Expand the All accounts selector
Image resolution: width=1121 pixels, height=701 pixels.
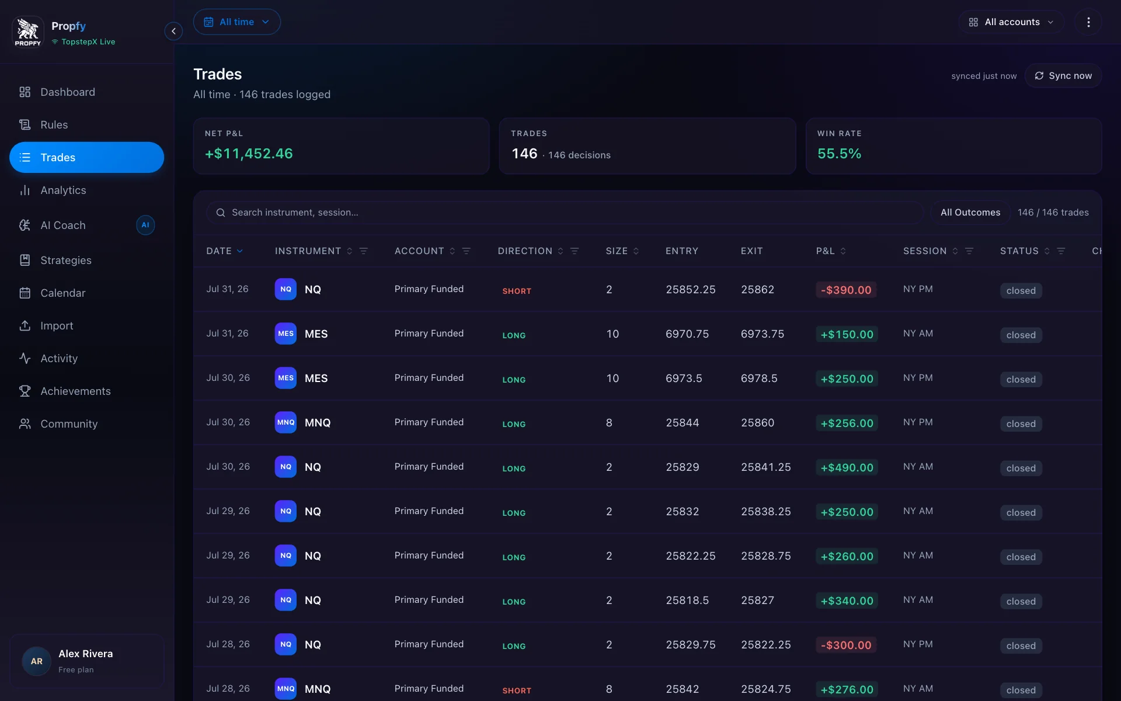click(x=1011, y=22)
